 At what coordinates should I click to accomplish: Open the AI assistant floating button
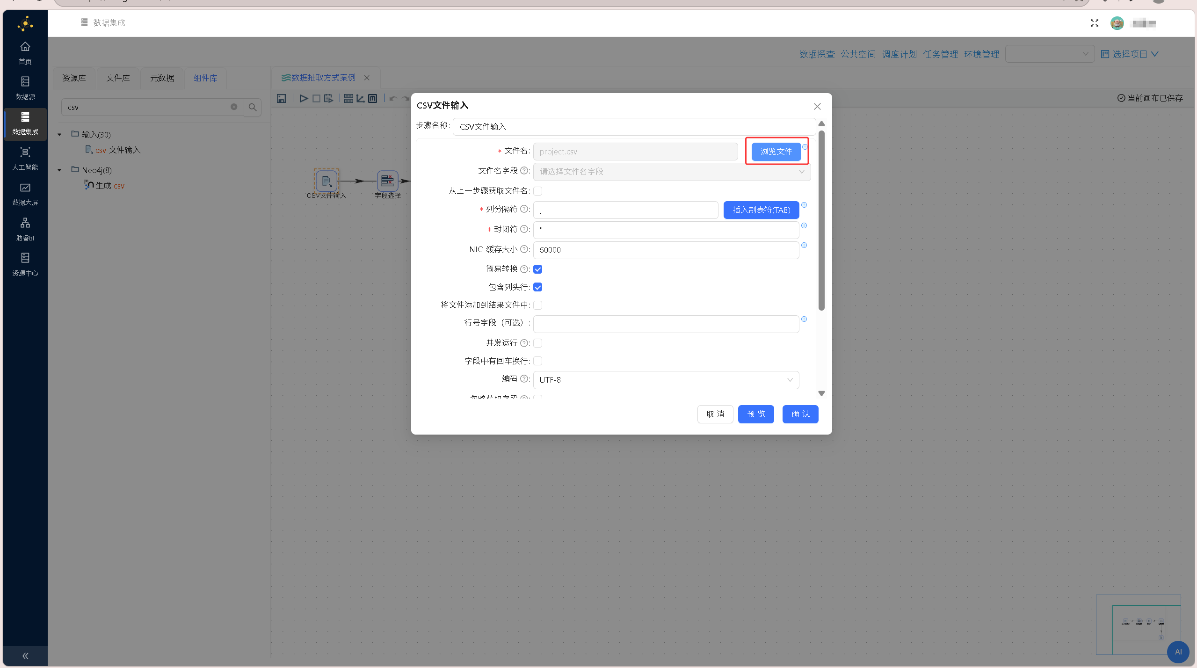(1178, 652)
